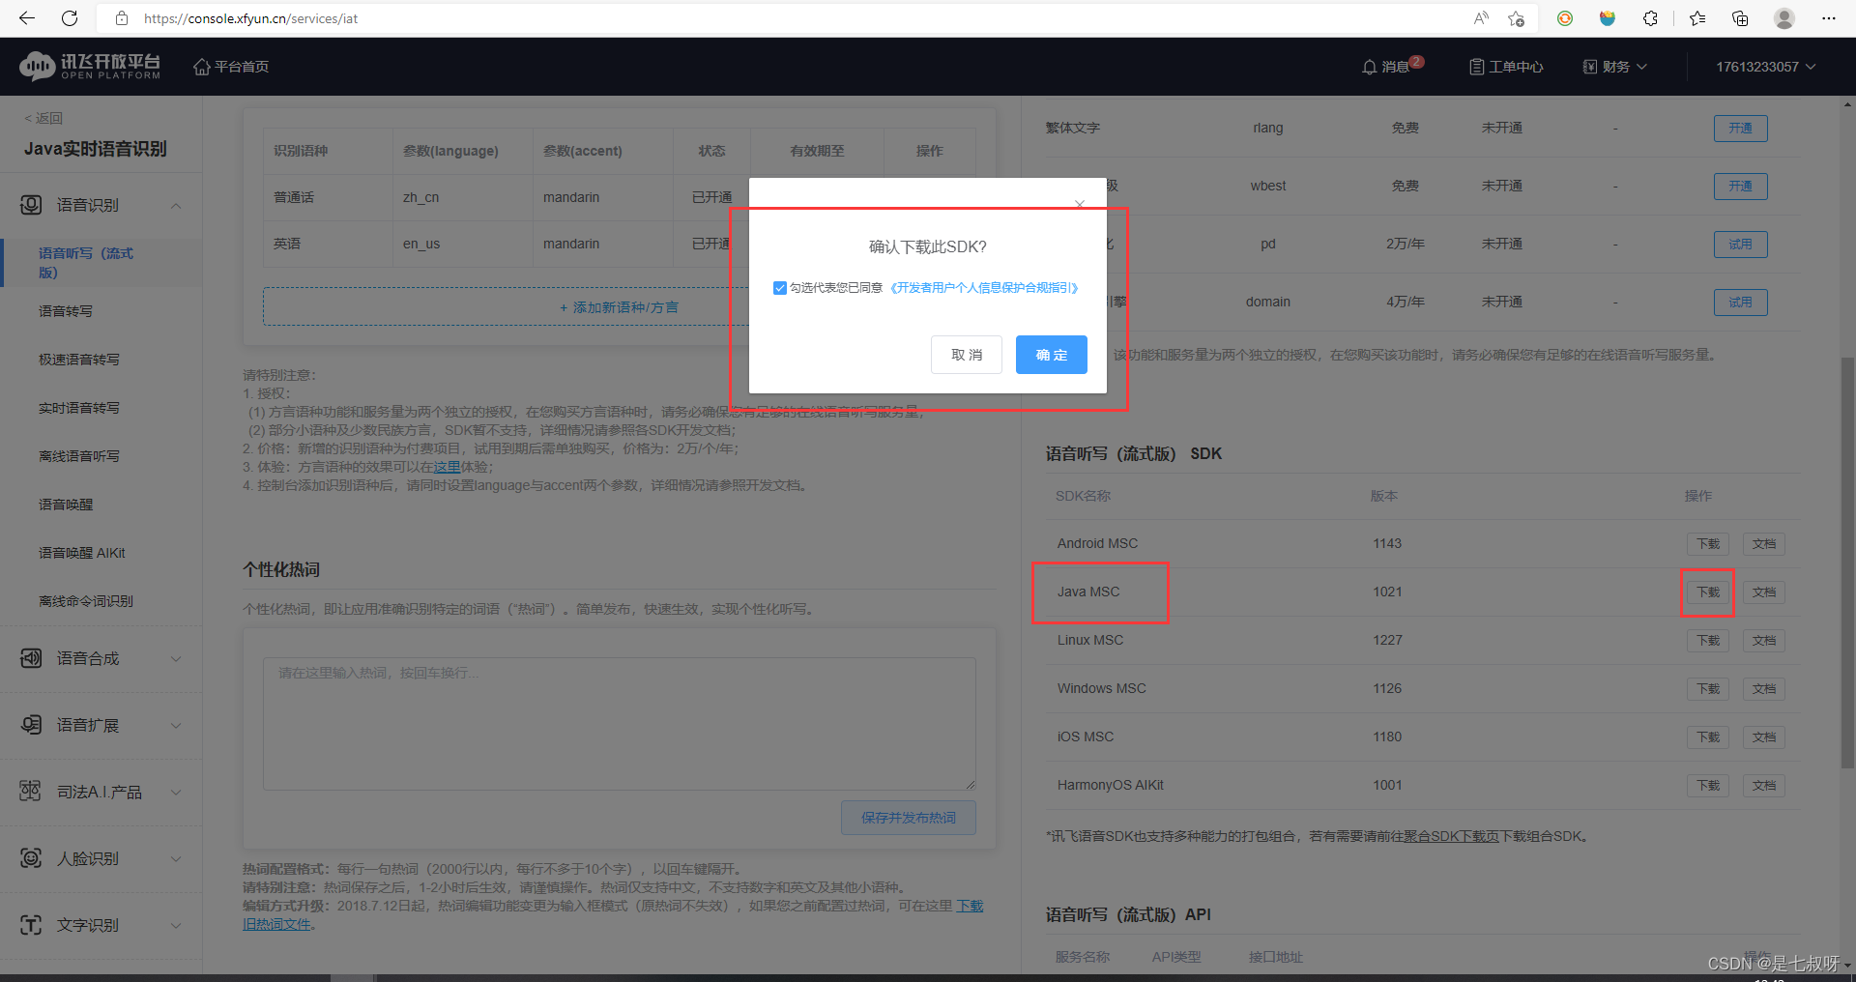Image resolution: width=1856 pixels, height=982 pixels.
Task: Click the site lock icon in address bar
Action: [122, 18]
